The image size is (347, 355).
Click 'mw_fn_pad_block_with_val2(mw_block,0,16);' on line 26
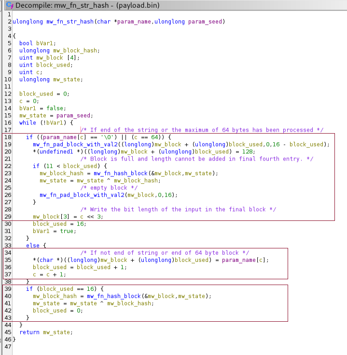[109, 195]
